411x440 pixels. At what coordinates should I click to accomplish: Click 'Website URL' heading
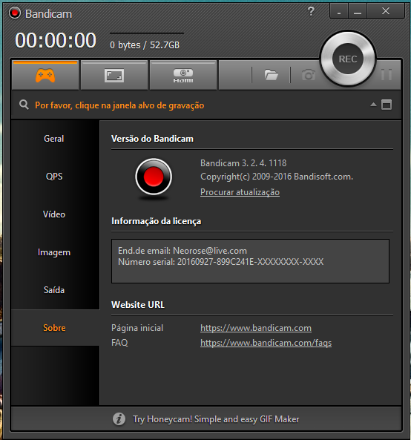(x=138, y=305)
